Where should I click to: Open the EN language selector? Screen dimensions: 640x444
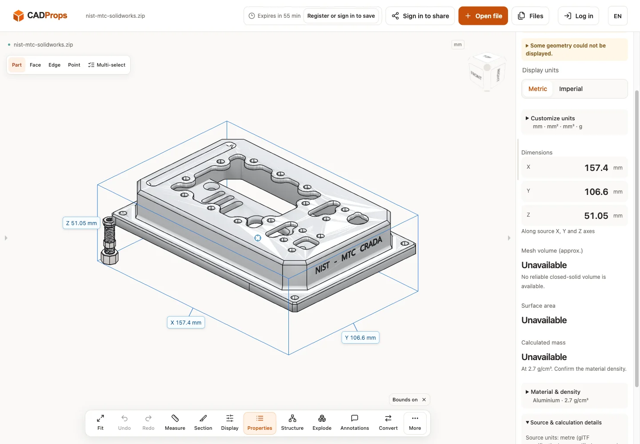[x=618, y=16]
